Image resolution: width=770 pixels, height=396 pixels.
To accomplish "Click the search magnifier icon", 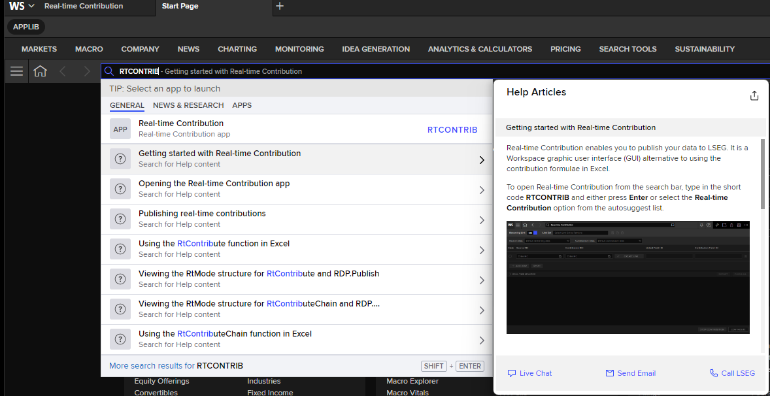I will click(x=110, y=71).
